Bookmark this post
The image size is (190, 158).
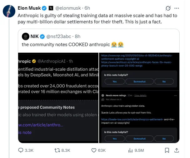(167, 150)
